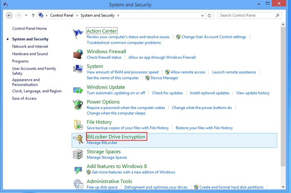Select Control Panel in the breadcrumb

click(62, 15)
